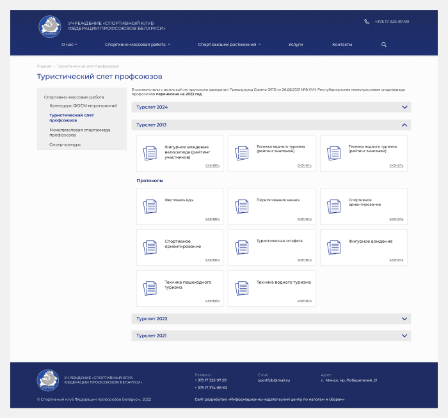Download the Фигурное вождение protocol

(396, 259)
